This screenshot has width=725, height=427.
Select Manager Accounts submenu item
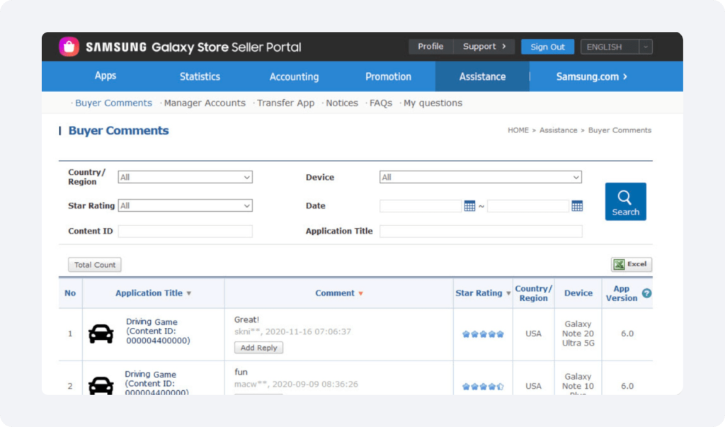(x=205, y=103)
